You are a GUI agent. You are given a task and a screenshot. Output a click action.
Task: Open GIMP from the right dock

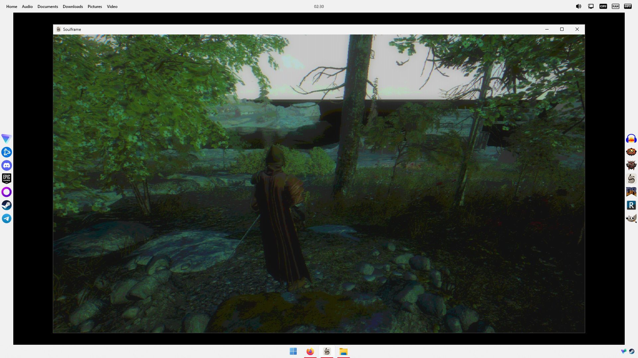pos(631,218)
